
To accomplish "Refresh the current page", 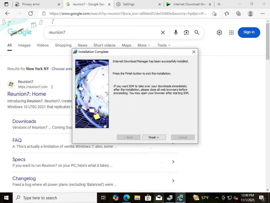I will click(31, 13).
